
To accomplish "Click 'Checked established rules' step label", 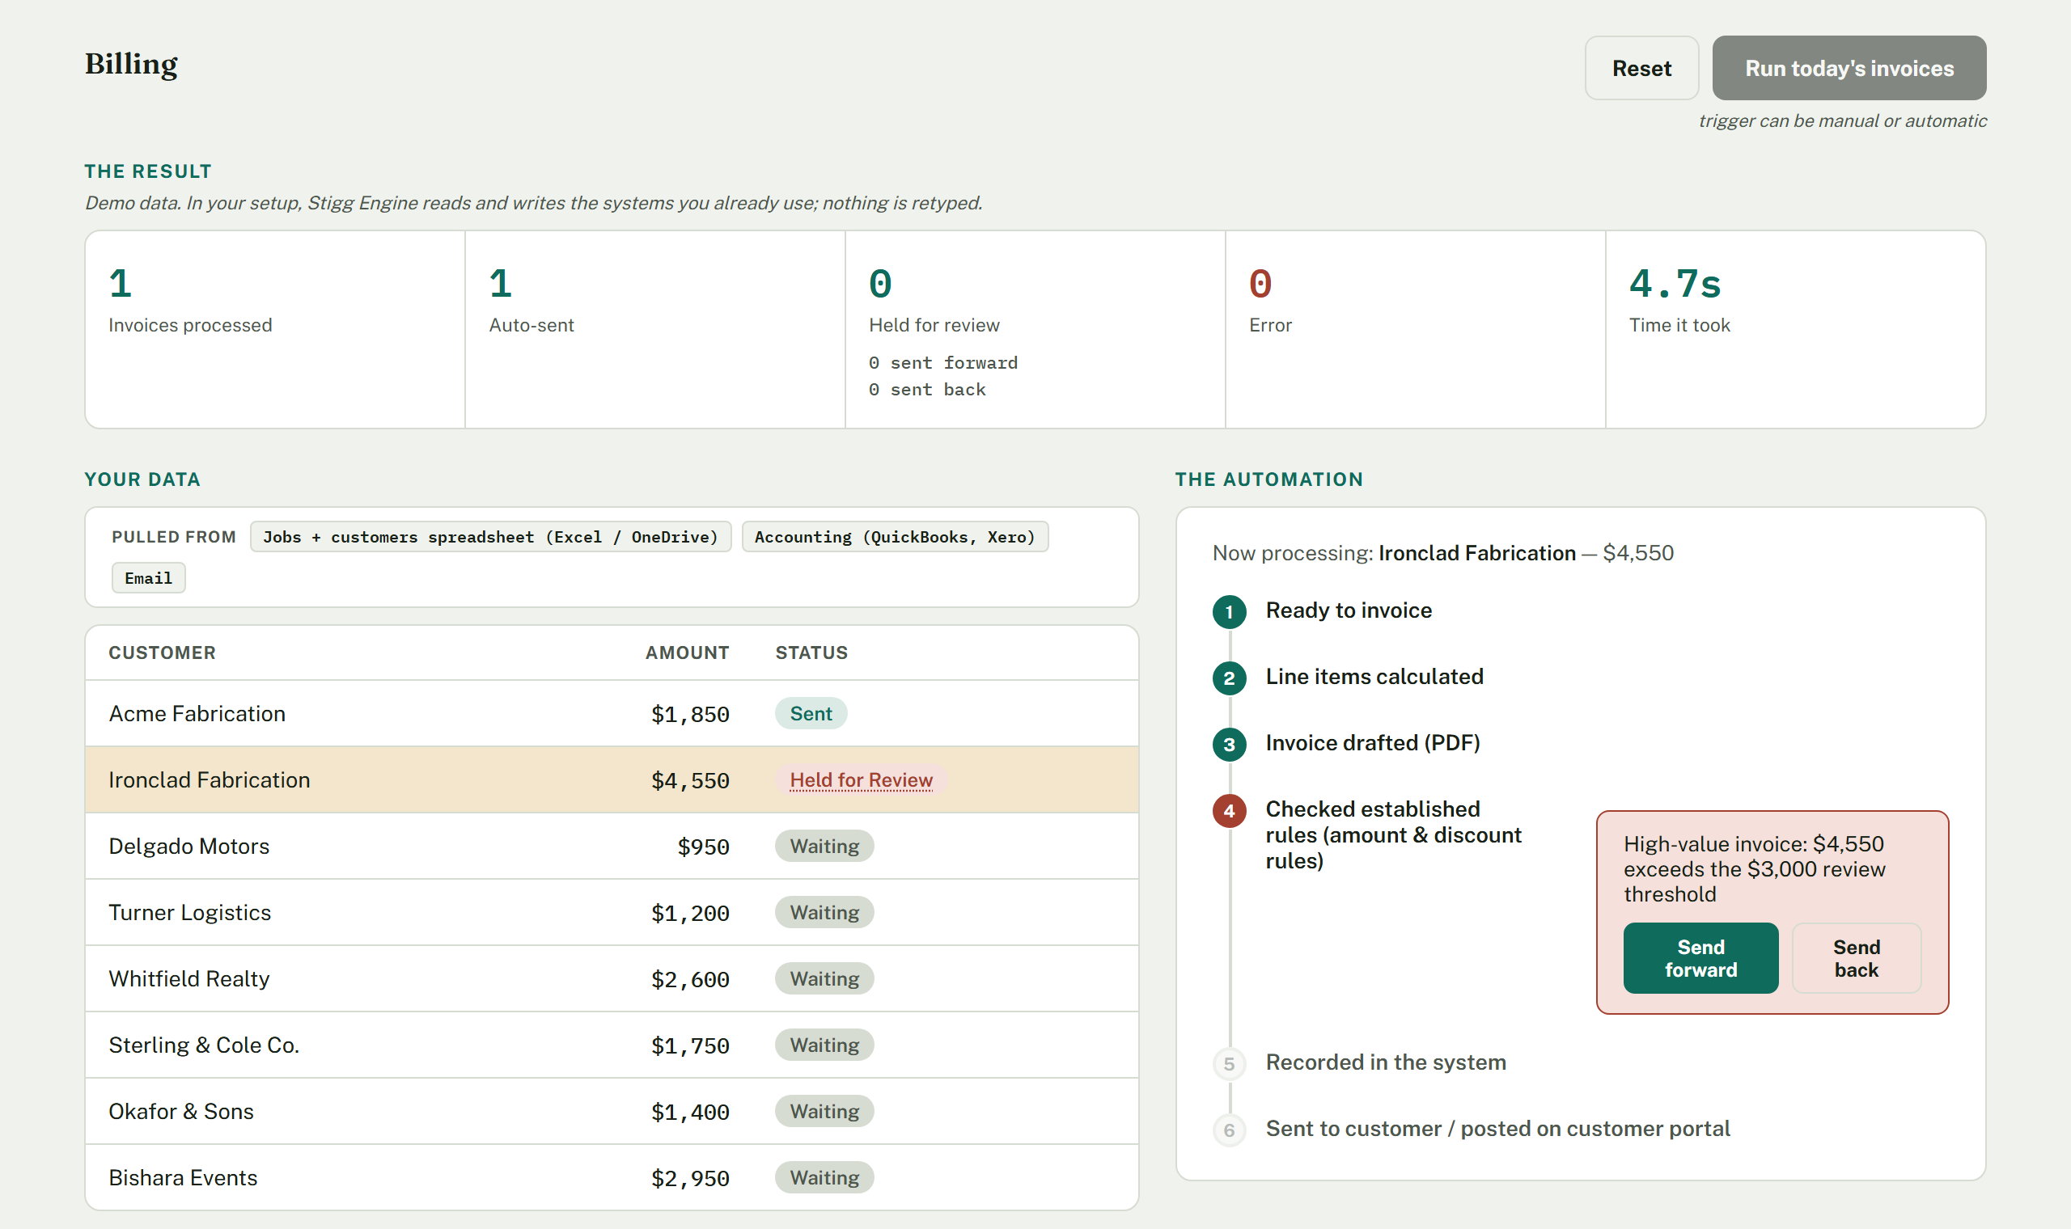I will (1393, 834).
